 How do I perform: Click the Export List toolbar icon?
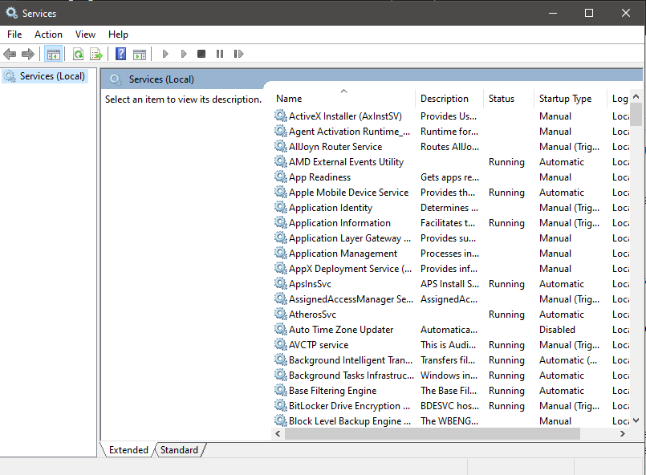(x=96, y=54)
